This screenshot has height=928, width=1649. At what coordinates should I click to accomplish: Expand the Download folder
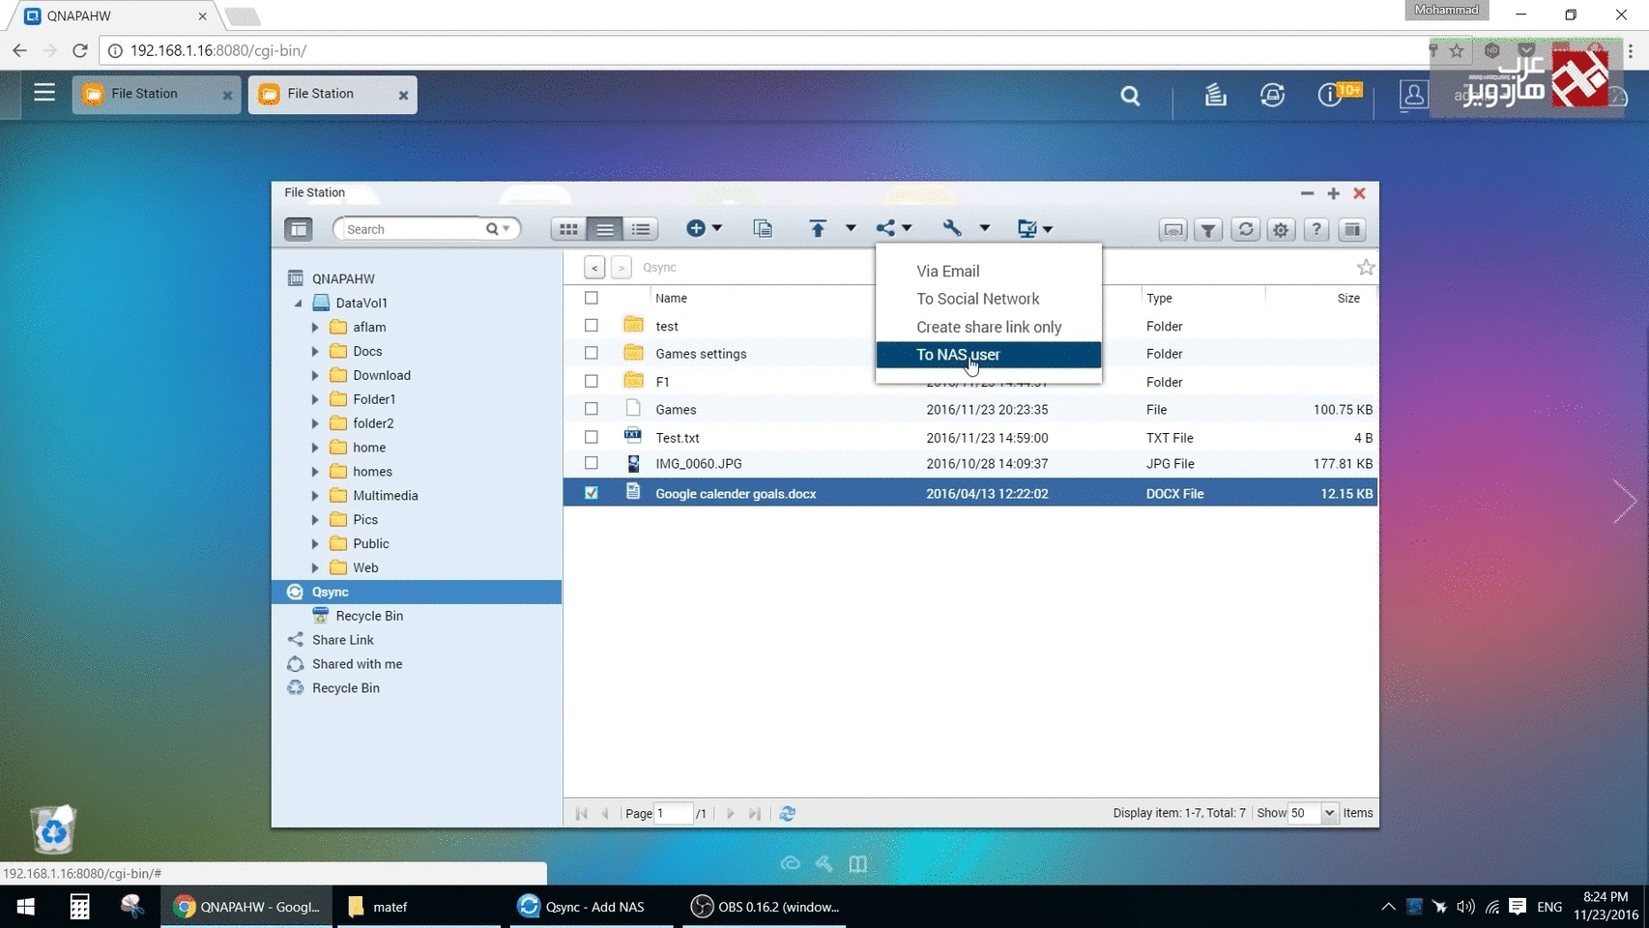click(315, 375)
